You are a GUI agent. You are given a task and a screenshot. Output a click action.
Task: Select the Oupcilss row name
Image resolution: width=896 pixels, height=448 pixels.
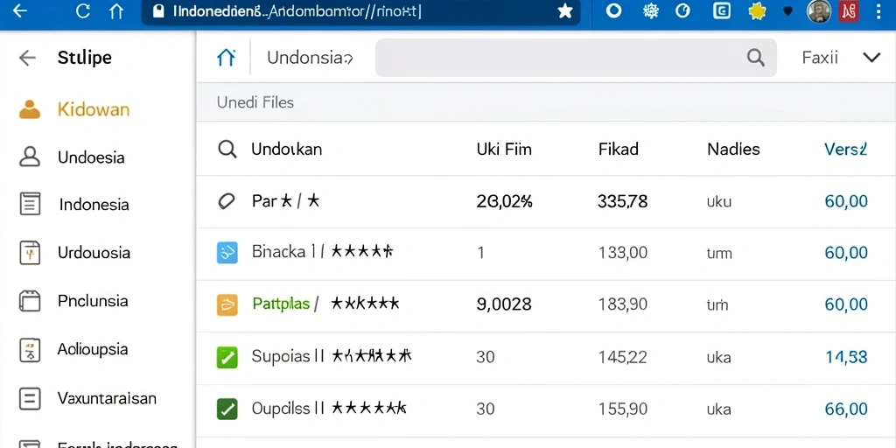(x=281, y=408)
